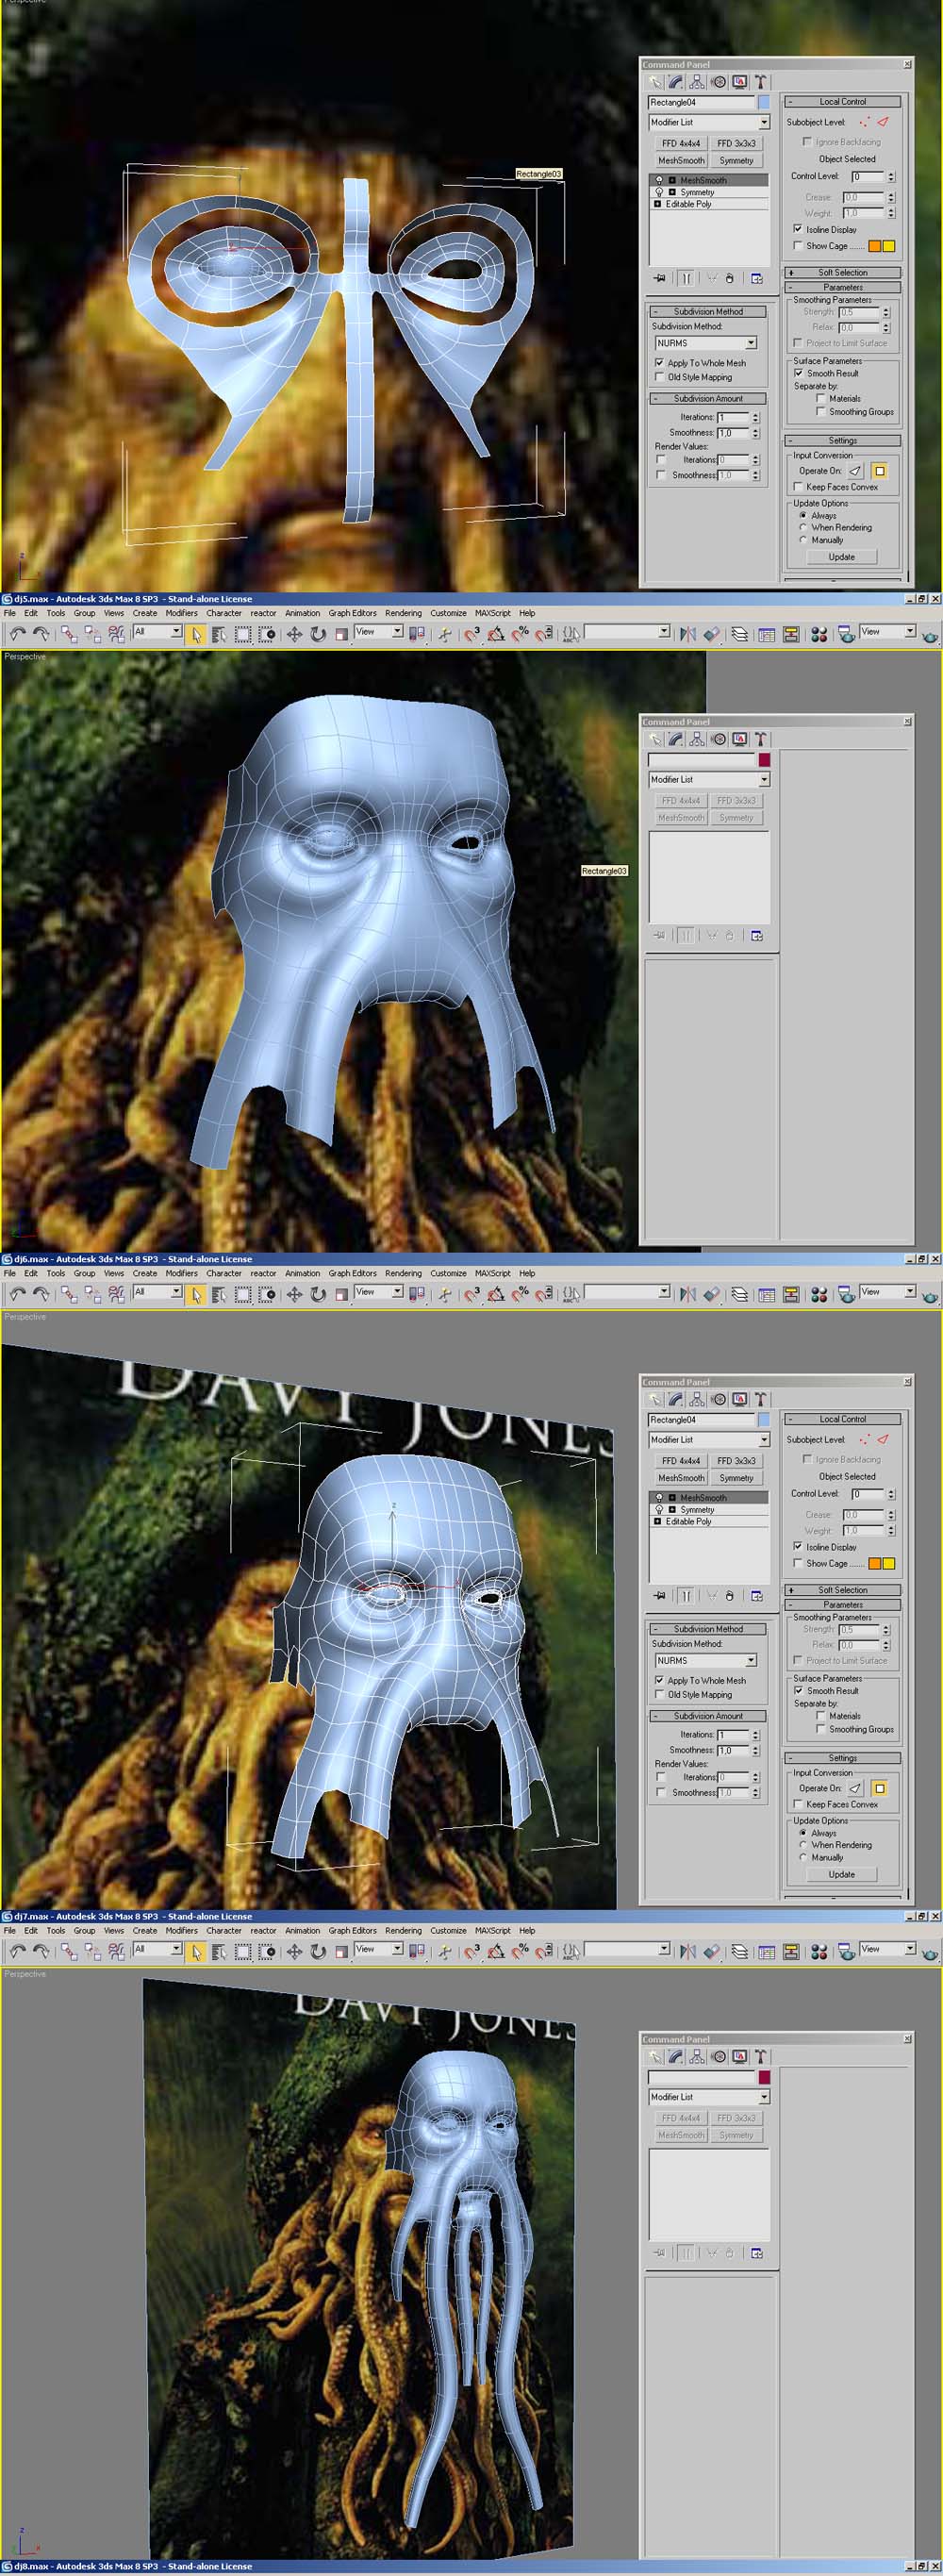Viewport: 943px width, 2576px height.
Task: Toggle Percent Snap in dj7.max toolbar
Action: coord(520,1951)
